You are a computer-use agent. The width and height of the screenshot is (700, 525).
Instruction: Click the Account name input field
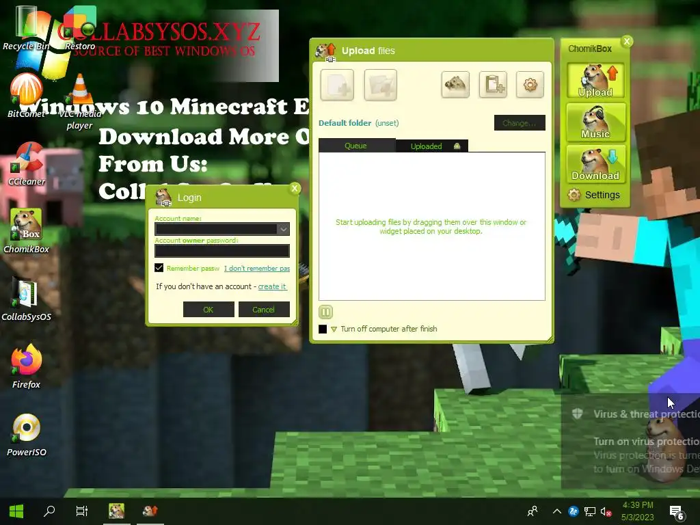tap(222, 229)
